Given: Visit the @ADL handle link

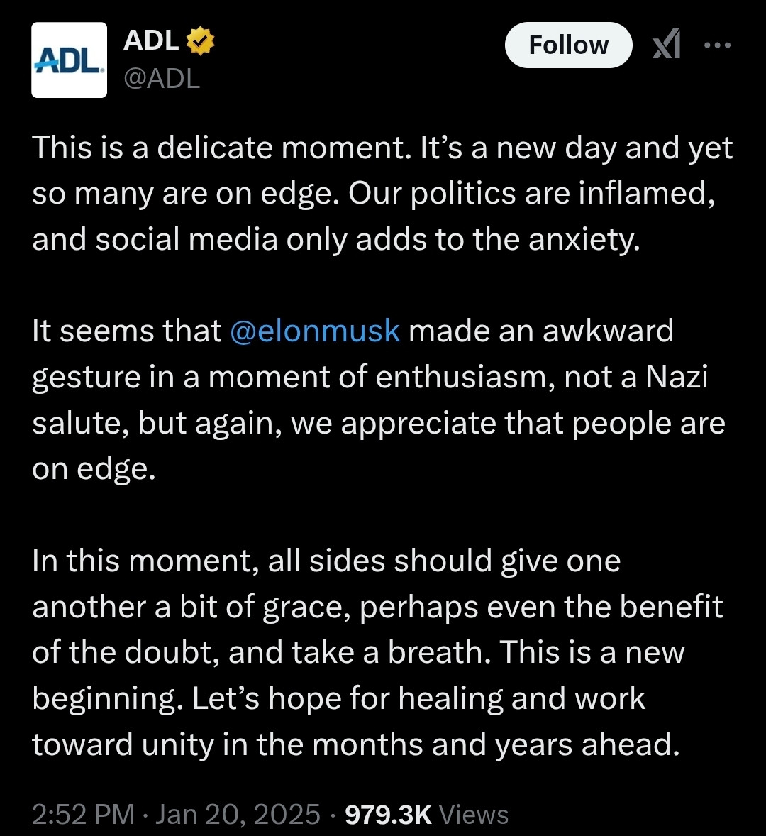Looking at the screenshot, I should [x=162, y=78].
